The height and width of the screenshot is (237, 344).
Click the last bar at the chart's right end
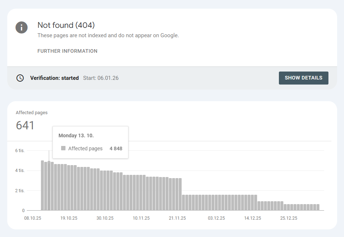click(x=318, y=207)
